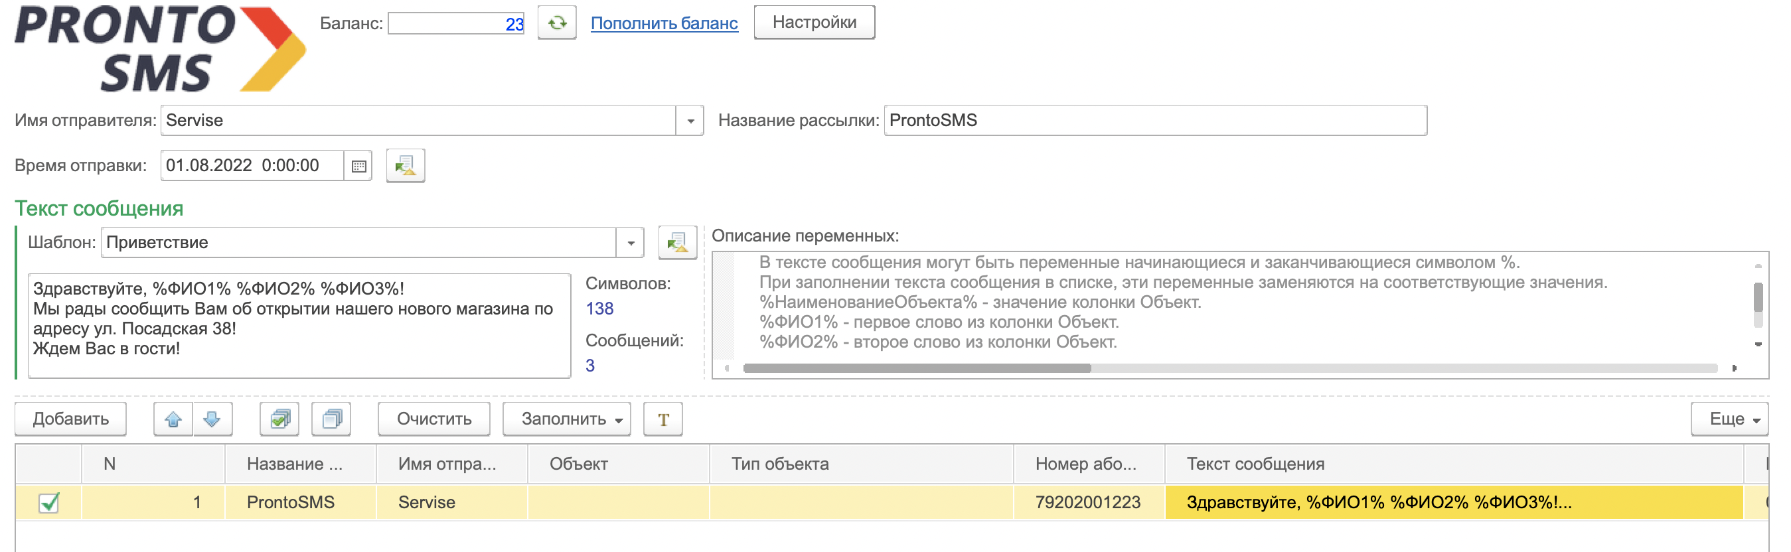1791x552 pixels.
Task: Open the Еще menu
Action: 1730,419
